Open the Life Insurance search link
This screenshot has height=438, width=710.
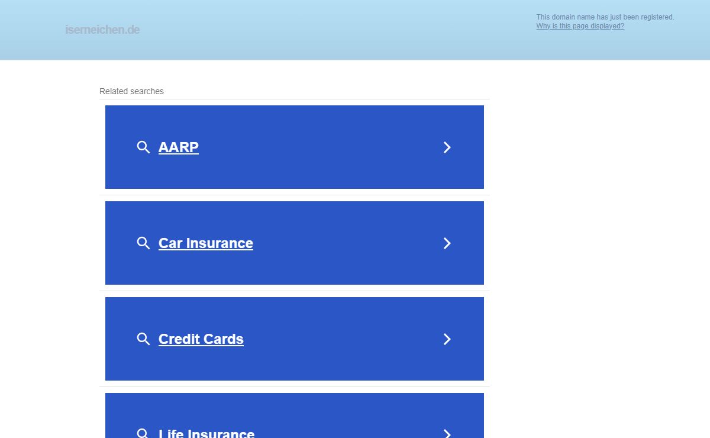(x=206, y=433)
